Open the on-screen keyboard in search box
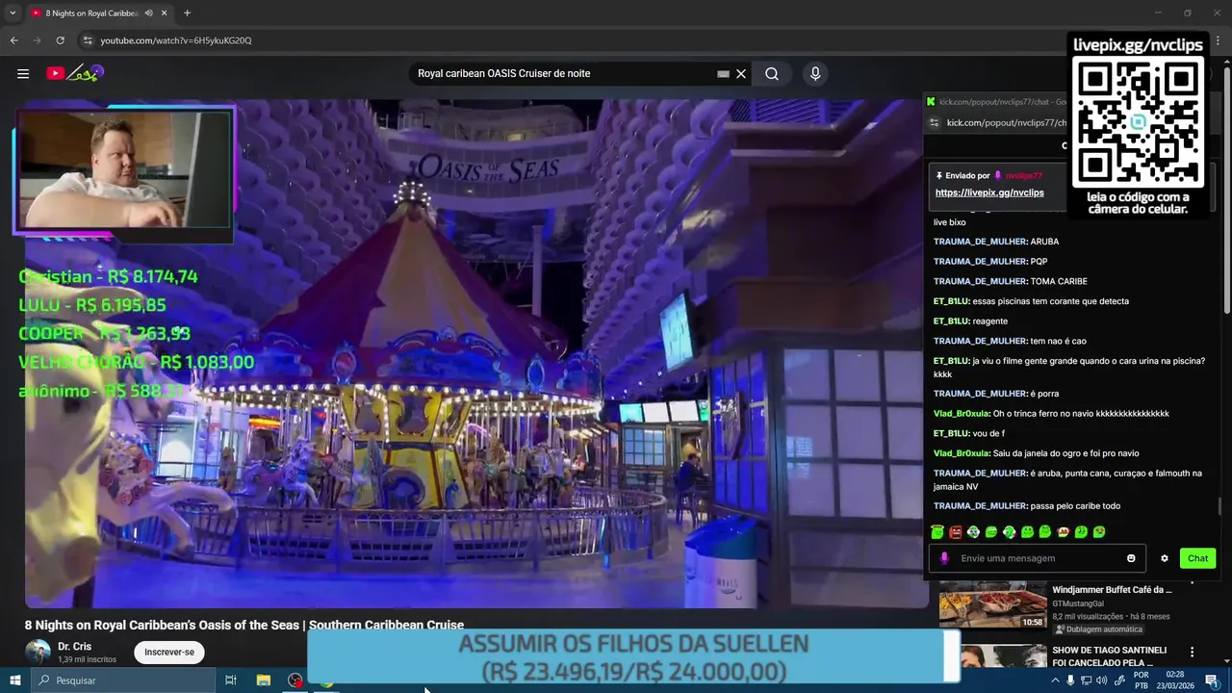Screen dimensions: 1232x693 (723, 73)
